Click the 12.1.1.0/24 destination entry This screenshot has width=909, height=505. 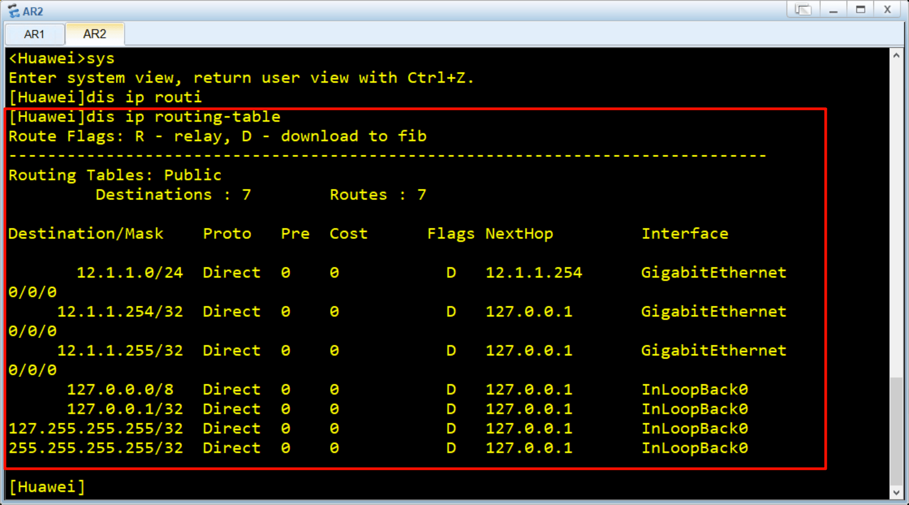click(x=130, y=273)
